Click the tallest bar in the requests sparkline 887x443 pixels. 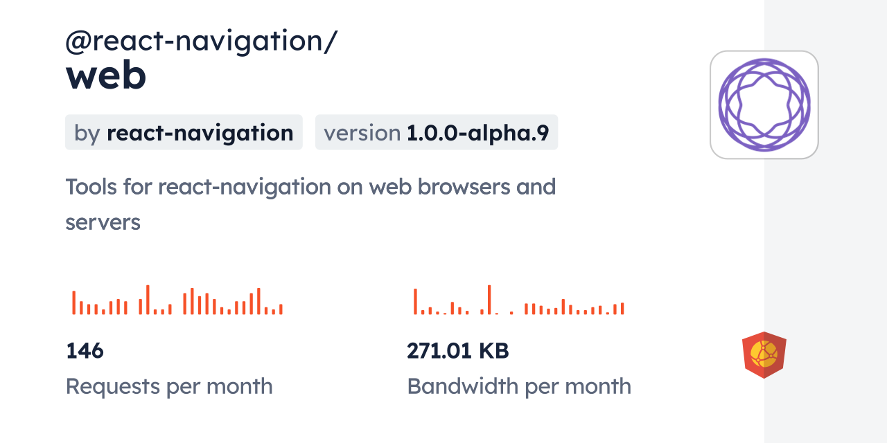coord(148,300)
